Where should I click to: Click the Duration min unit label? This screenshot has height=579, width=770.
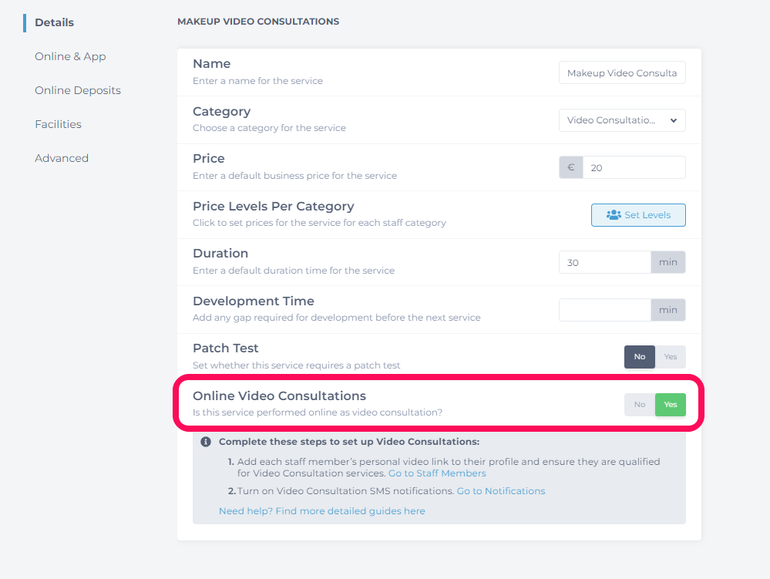tap(667, 262)
